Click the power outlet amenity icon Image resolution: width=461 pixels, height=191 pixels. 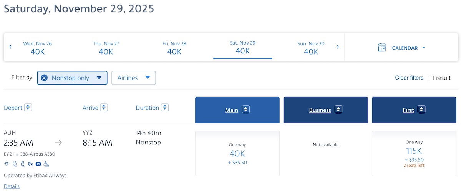point(15,164)
